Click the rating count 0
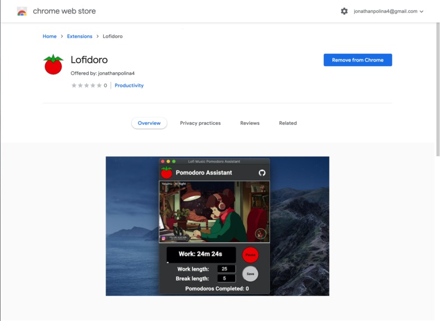 coord(106,85)
